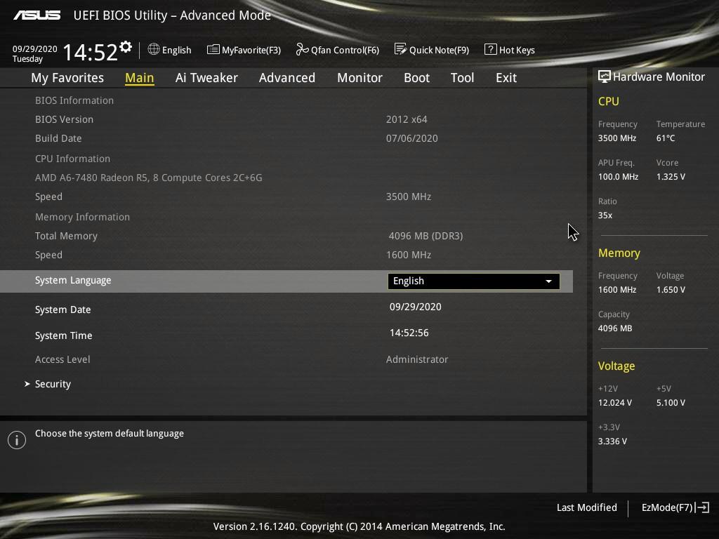The width and height of the screenshot is (719, 539).
Task: Click the Hardware Monitor Voltage heading
Action: pyautogui.click(x=616, y=366)
